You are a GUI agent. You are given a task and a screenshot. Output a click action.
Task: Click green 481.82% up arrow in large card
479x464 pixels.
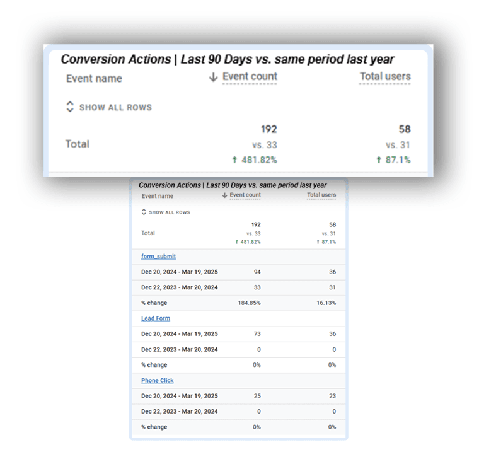pos(234,159)
